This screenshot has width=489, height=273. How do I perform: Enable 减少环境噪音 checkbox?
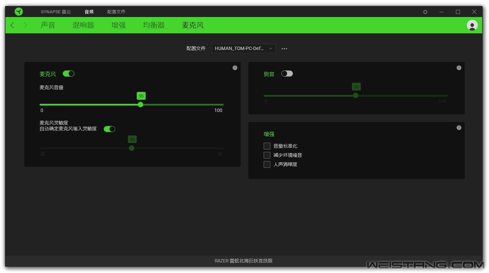coord(267,155)
